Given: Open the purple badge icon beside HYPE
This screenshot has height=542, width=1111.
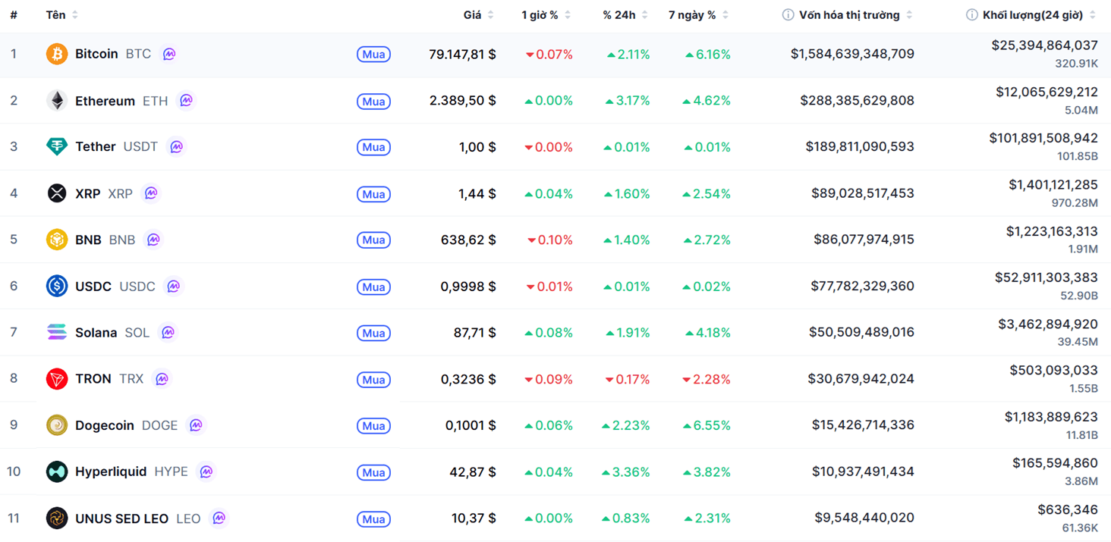Looking at the screenshot, I should point(206,472).
